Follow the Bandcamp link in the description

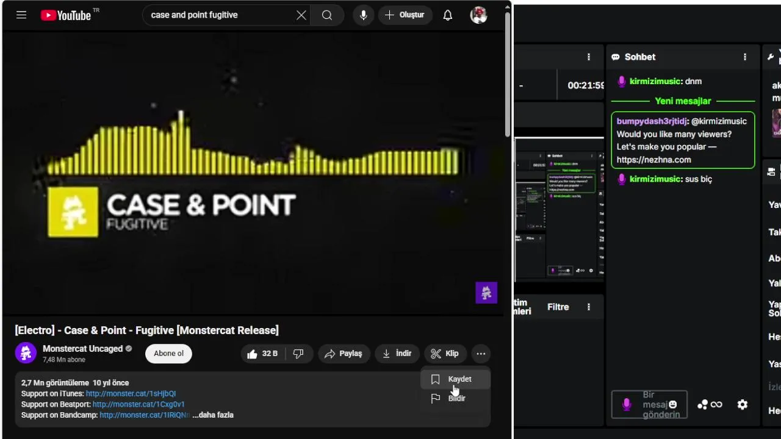(x=145, y=415)
